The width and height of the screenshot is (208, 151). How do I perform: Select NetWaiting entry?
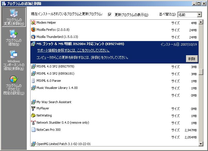pyautogui.click(x=115, y=116)
